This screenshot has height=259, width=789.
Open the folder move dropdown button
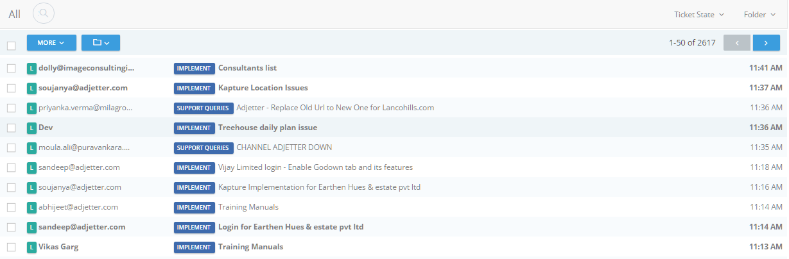click(101, 42)
